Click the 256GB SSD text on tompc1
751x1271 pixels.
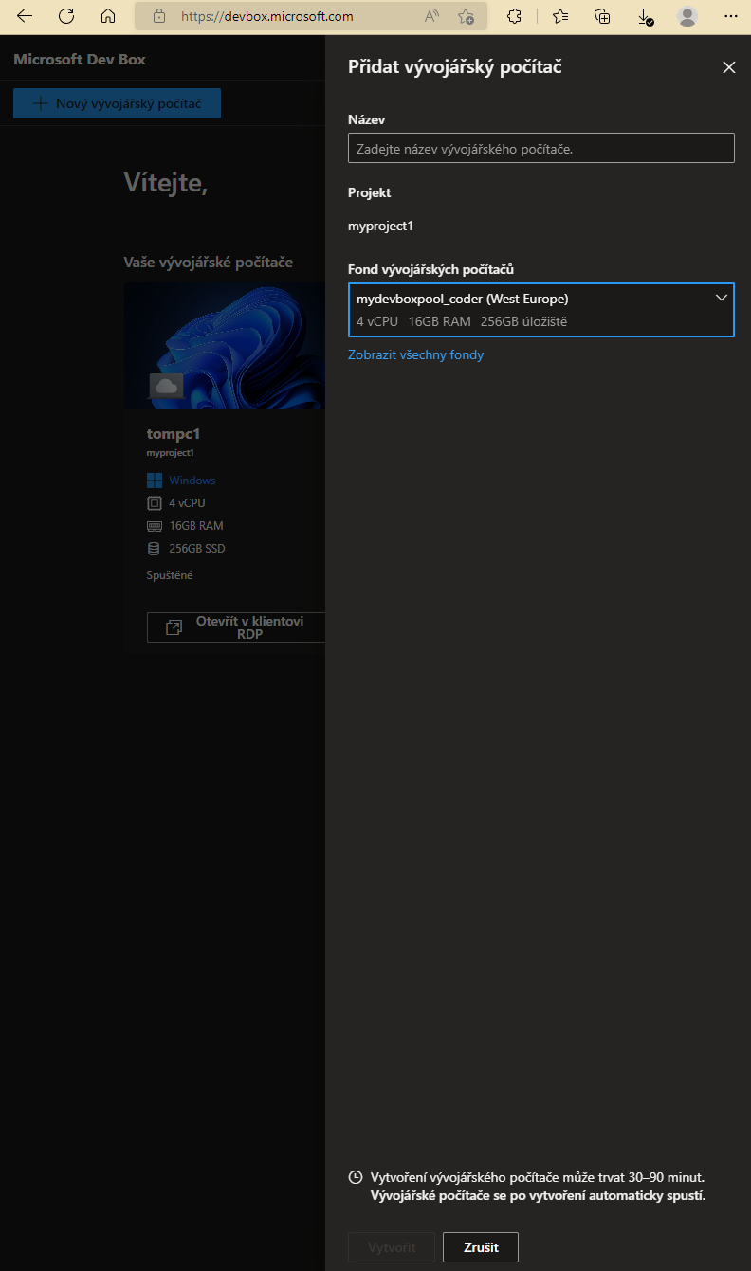tap(197, 549)
